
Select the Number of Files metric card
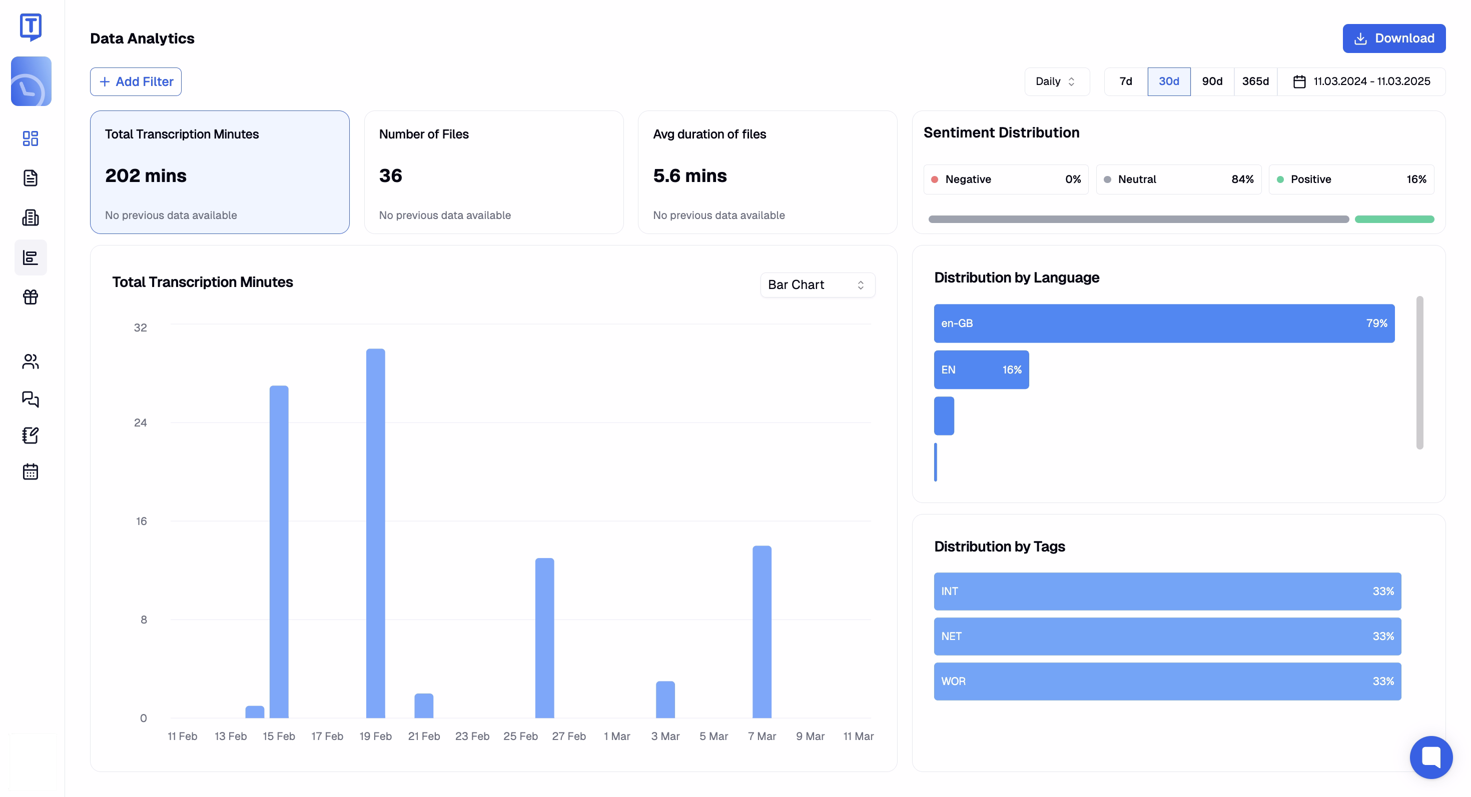click(x=493, y=172)
